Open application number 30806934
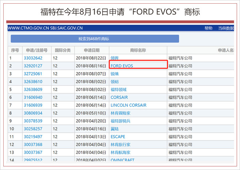Viewport: 240px width, 170px height. pos(33,113)
